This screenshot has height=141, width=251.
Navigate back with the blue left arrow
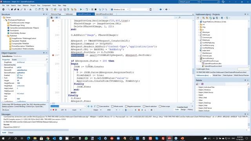click(x=160, y=9)
